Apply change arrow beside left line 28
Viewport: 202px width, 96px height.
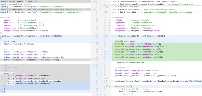(95, 65)
